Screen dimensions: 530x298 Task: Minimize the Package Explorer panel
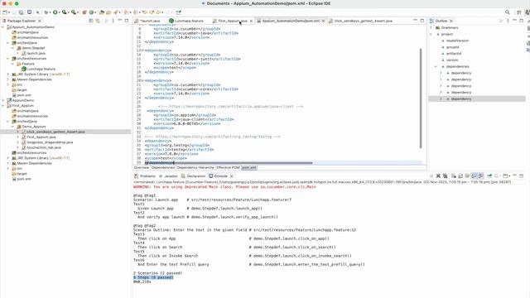coord(119,21)
